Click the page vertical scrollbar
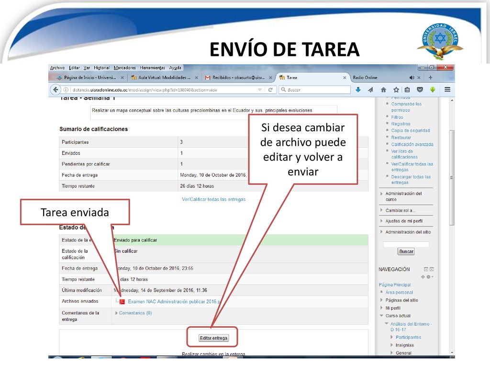The width and height of the screenshot is (490, 368). [x=452, y=177]
